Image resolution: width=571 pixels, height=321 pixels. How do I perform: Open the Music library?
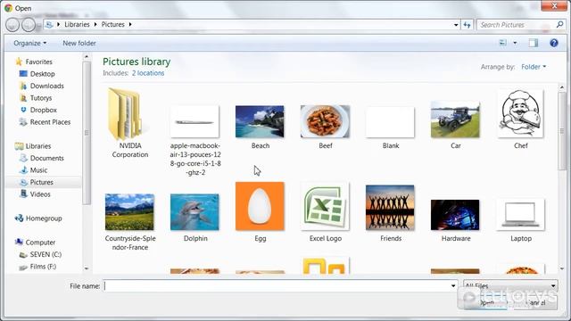pyautogui.click(x=34, y=170)
